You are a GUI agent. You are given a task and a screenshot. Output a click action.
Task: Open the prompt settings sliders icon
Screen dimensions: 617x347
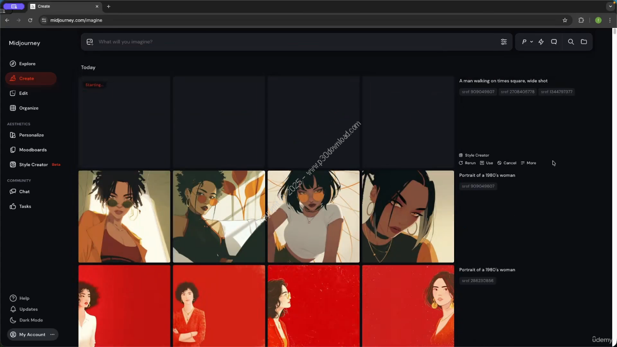click(x=504, y=42)
